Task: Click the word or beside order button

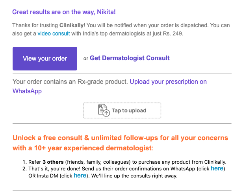Action: coord(86,59)
